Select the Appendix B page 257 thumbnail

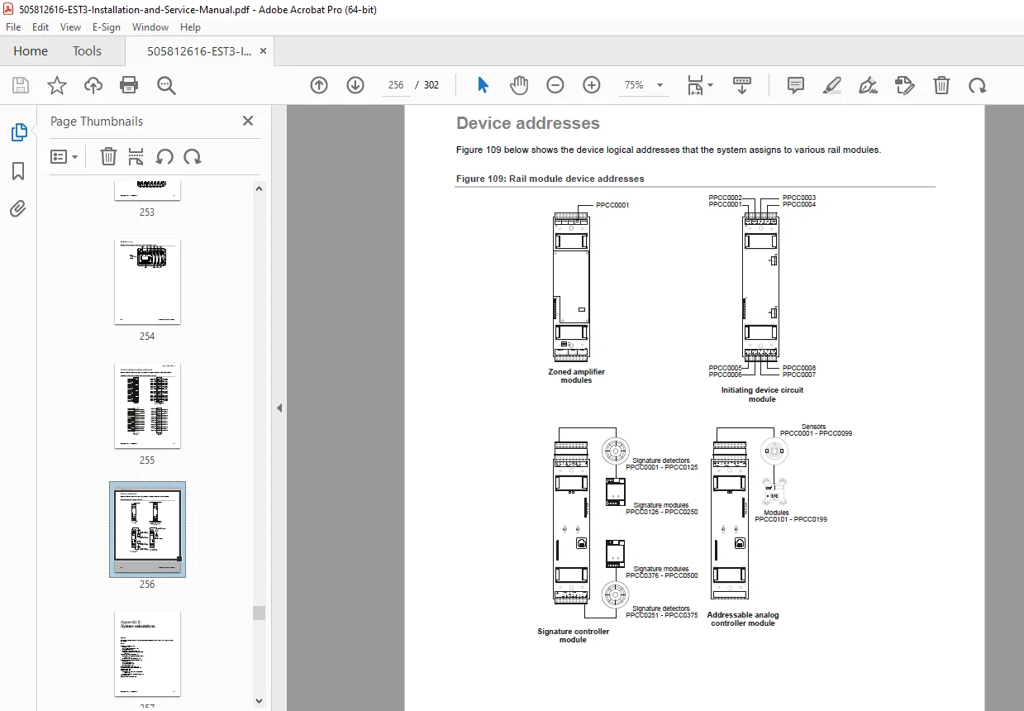(147, 654)
